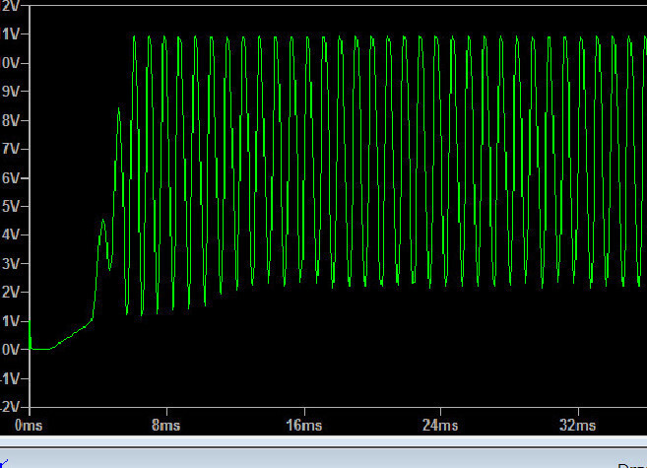Click the partially visible text at the bottom right
The height and width of the screenshot is (468, 647).
[632, 465]
